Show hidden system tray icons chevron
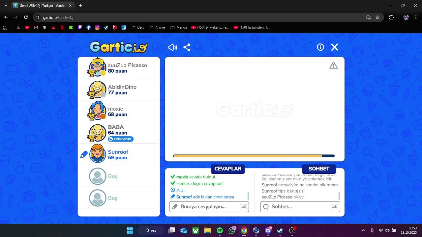The height and width of the screenshot is (237, 422). point(363,230)
